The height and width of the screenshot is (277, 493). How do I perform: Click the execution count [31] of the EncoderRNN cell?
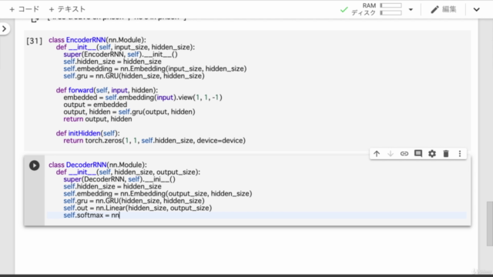(x=34, y=41)
